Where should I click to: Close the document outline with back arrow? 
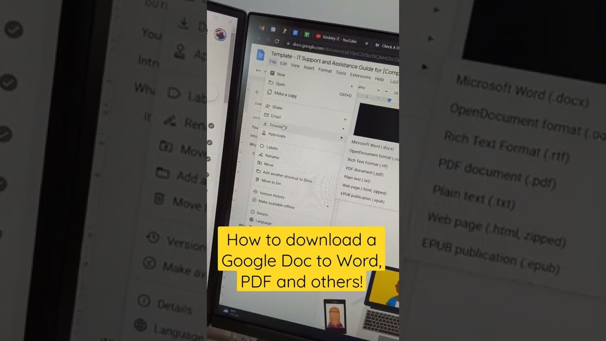(x=258, y=92)
